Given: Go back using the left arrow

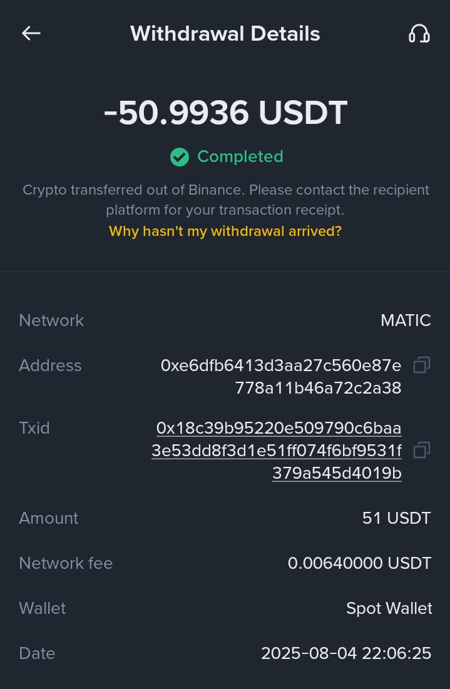Looking at the screenshot, I should [31, 34].
